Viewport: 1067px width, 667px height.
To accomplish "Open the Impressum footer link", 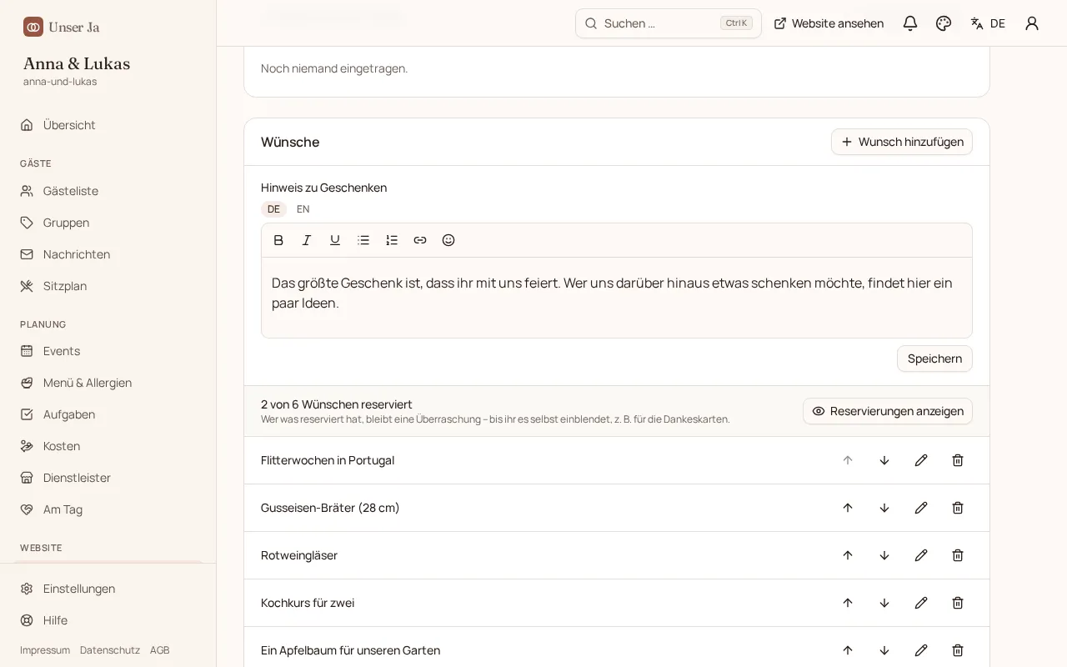I will point(45,650).
